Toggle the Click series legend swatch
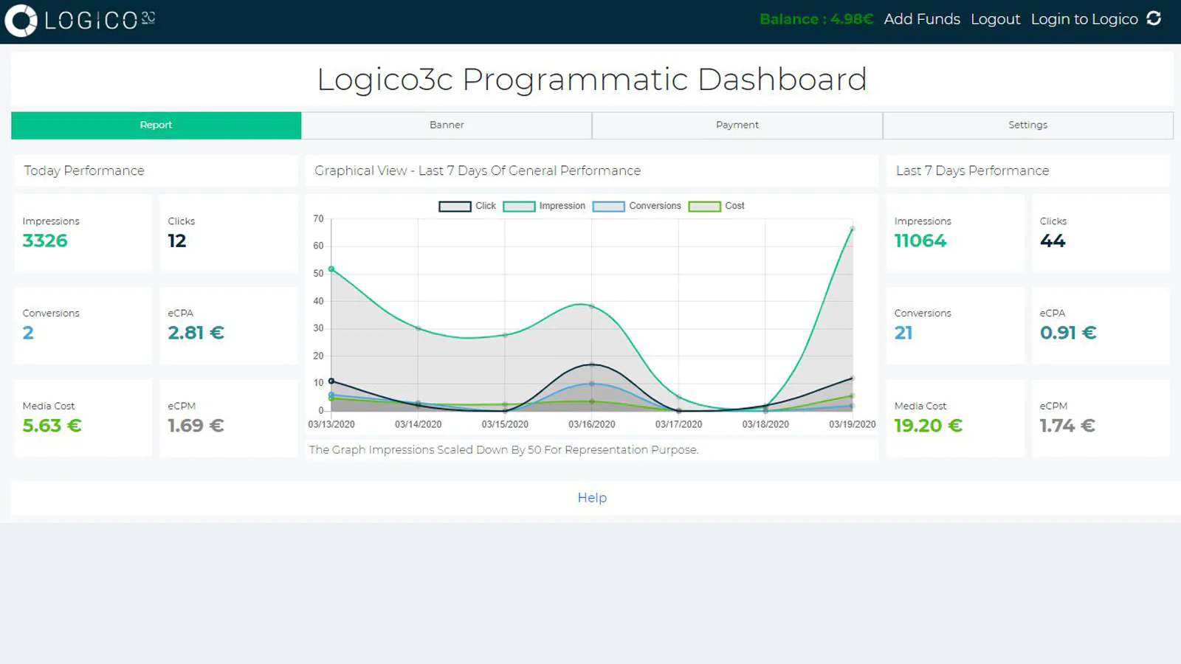 455,207
